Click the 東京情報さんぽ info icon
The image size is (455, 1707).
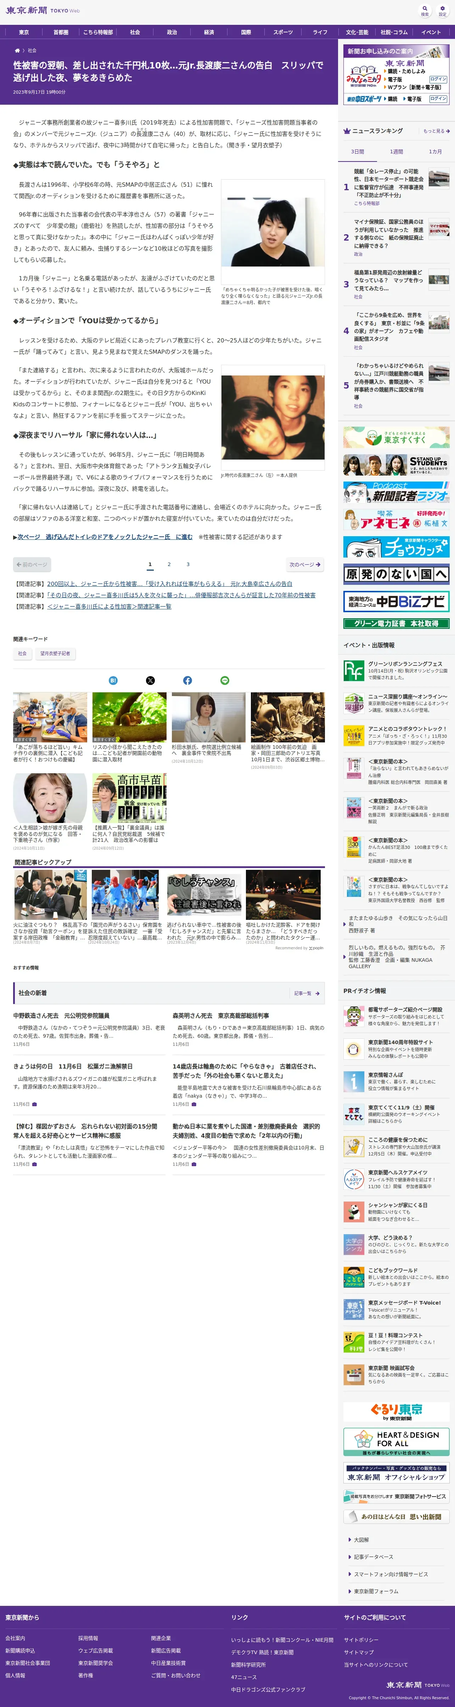pyautogui.click(x=353, y=1081)
